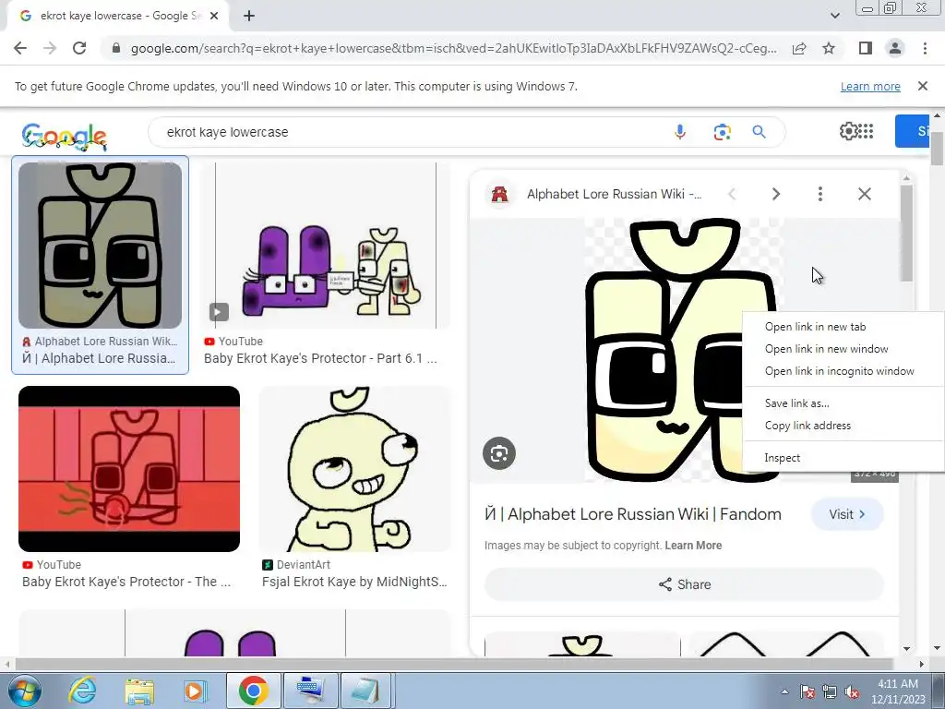Click the share page icon in address bar
The image size is (945, 709).
click(x=799, y=48)
